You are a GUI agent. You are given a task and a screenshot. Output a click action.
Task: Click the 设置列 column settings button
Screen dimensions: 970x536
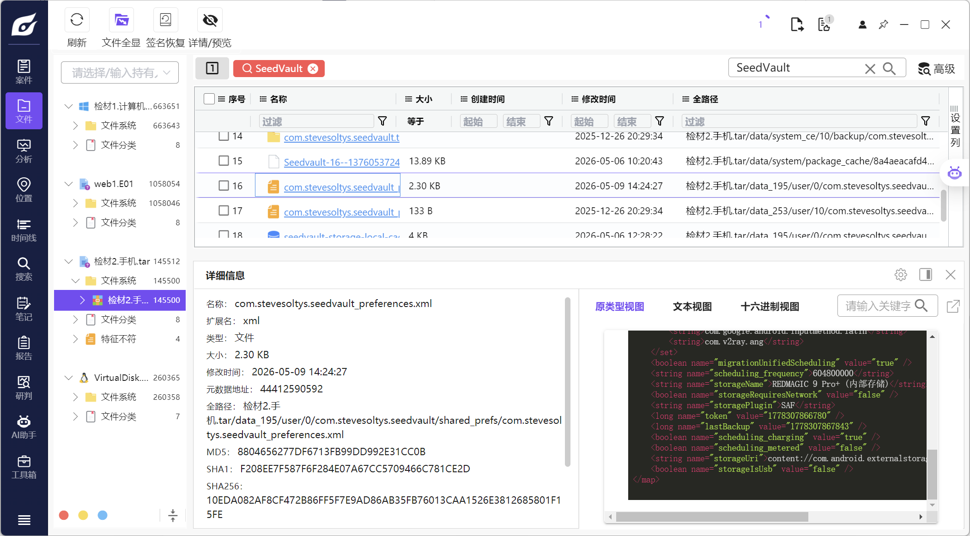coord(955,126)
